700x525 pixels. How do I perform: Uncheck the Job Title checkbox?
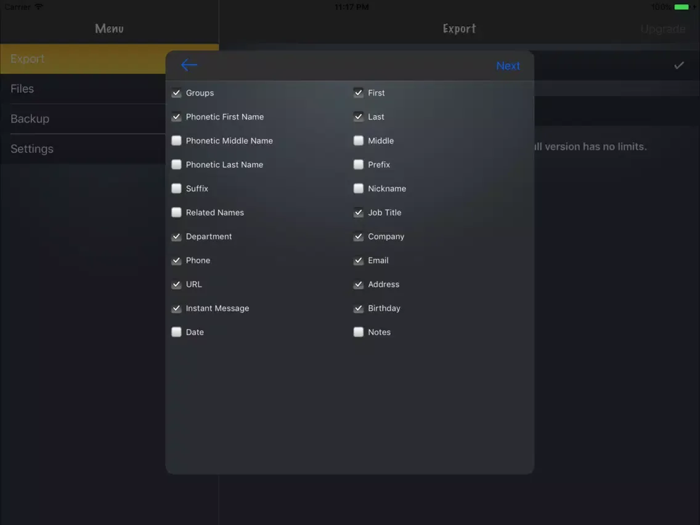point(359,213)
